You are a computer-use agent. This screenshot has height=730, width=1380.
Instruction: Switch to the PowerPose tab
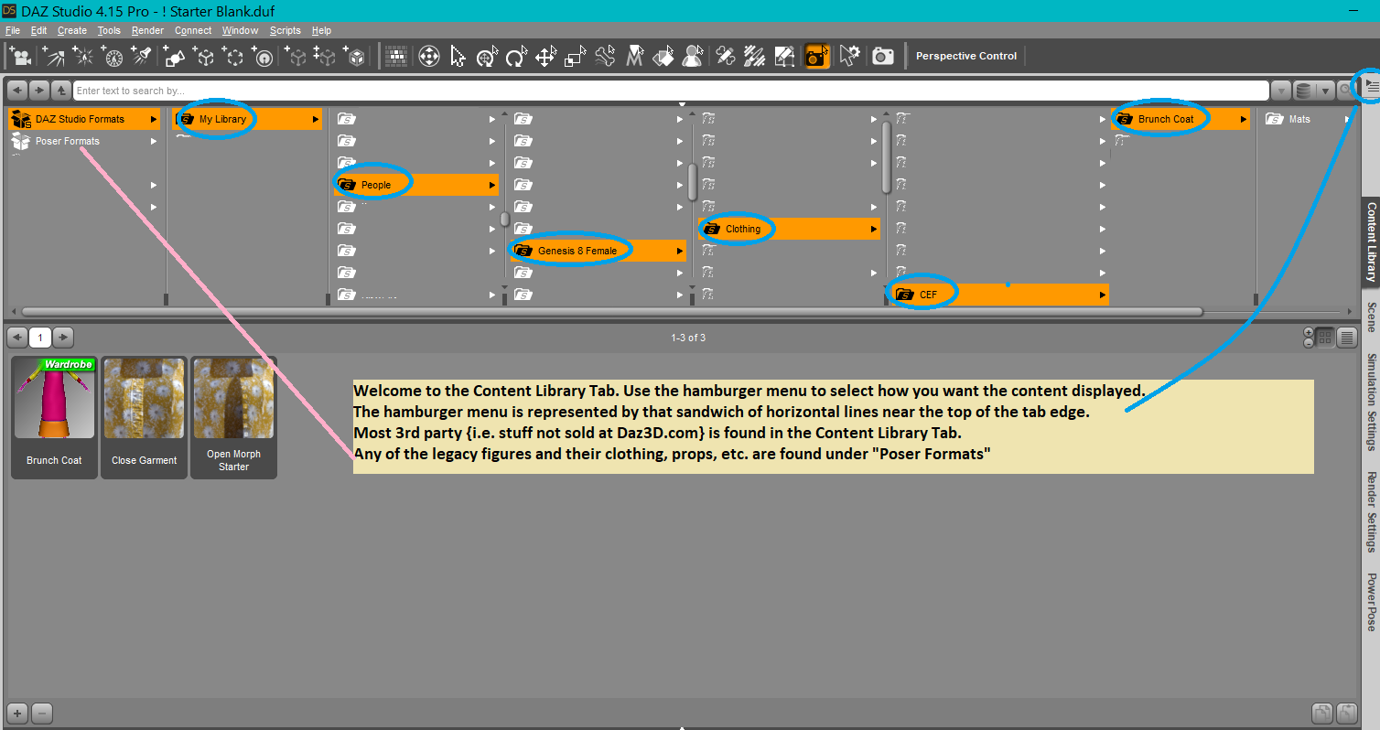point(1371,602)
